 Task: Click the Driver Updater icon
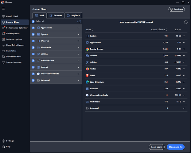(x=3, y=34)
